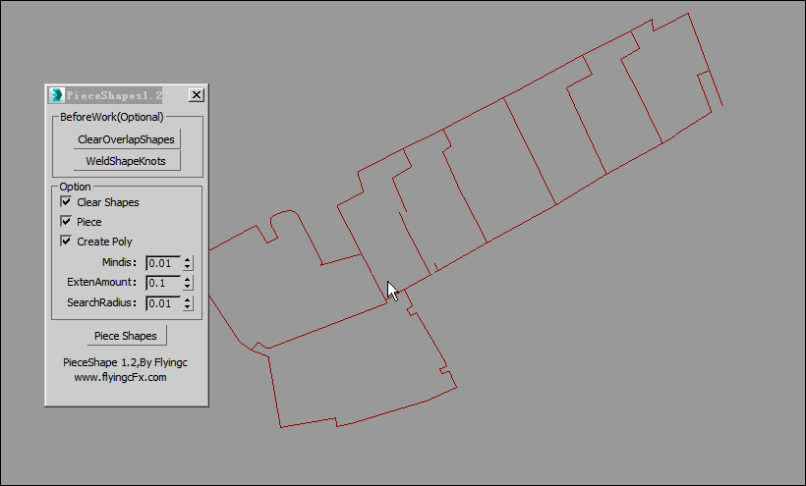
Task: Click the PieceShapes dialog title icon
Action: point(57,95)
